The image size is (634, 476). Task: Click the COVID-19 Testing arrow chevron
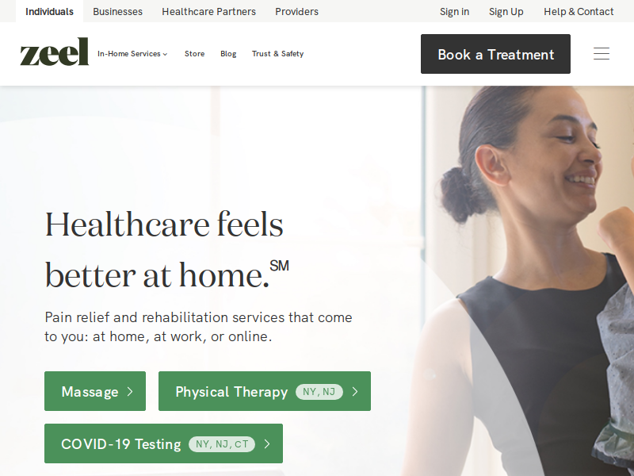(x=267, y=444)
